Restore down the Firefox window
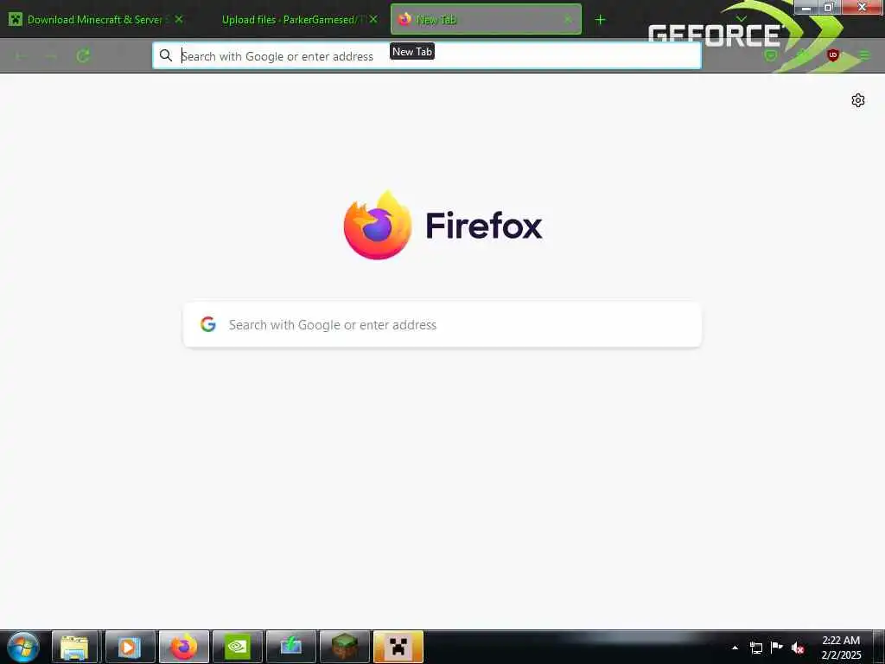This screenshot has width=885, height=664. (829, 7)
